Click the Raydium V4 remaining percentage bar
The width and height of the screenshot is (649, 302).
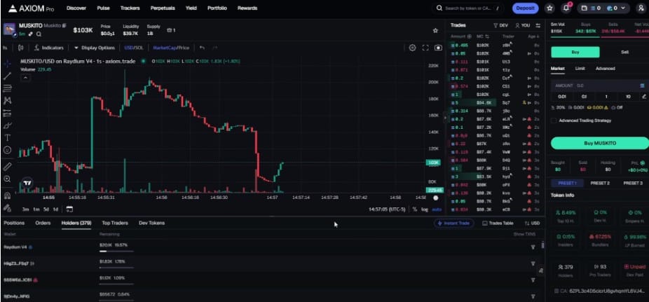pos(116,251)
